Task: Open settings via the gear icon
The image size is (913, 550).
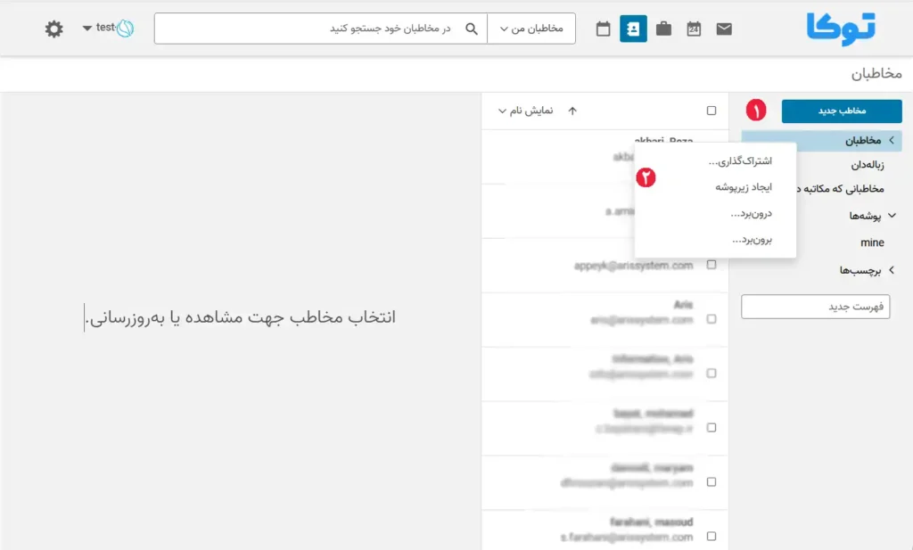Action: [54, 29]
